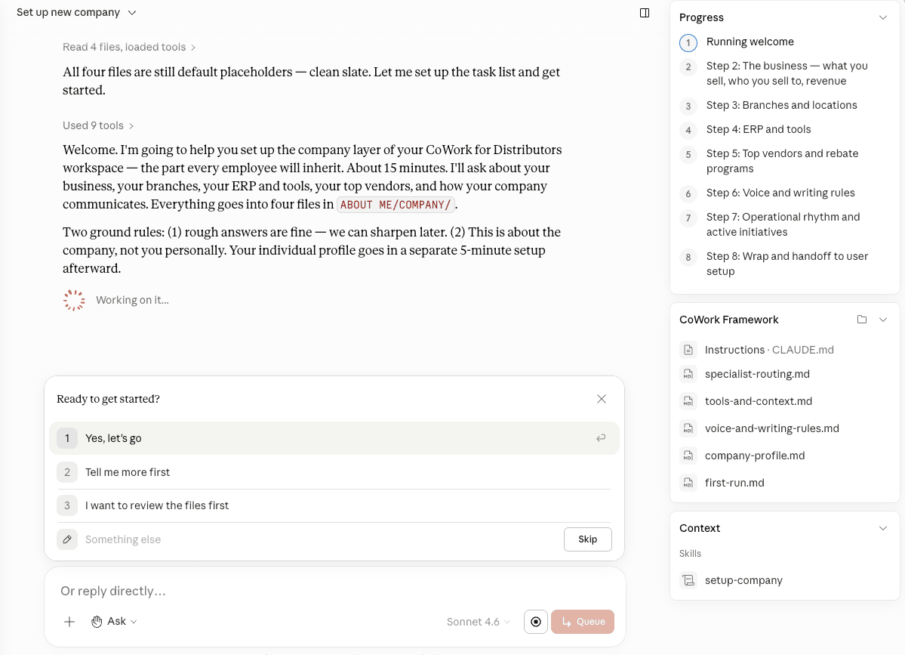
Task: Click the setup-company skill icon
Action: pos(688,580)
